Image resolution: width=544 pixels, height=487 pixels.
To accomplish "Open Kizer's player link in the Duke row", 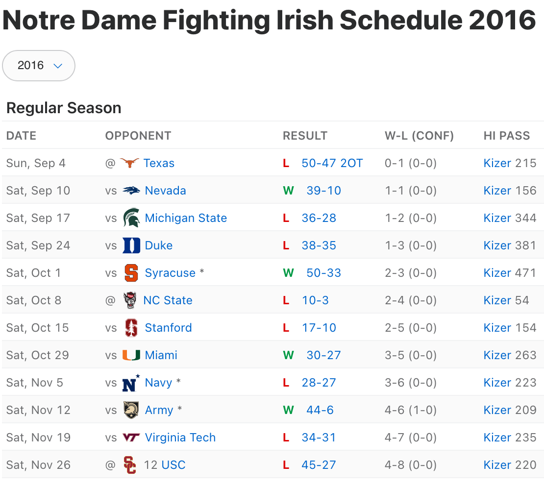I will (497, 245).
